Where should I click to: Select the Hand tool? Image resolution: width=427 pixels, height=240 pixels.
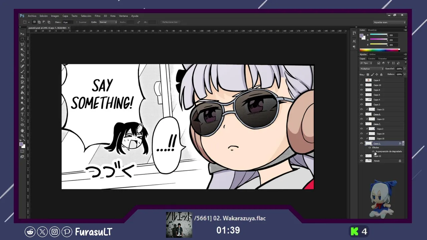coord(22,130)
